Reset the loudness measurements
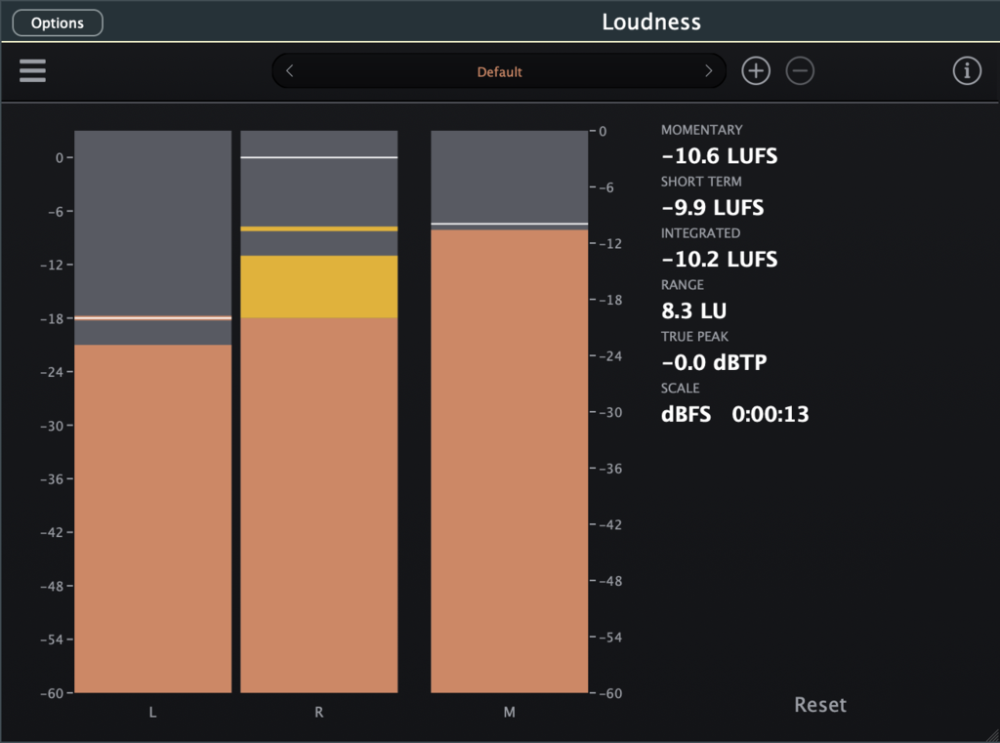 click(820, 705)
